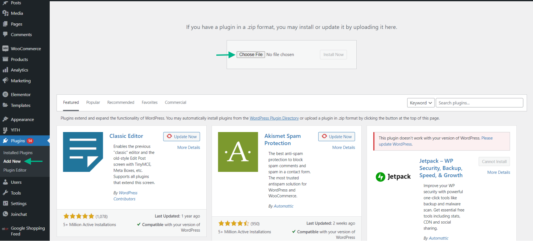Click the YITH icon in sidebar
The width and height of the screenshot is (533, 241).
pyautogui.click(x=5, y=130)
